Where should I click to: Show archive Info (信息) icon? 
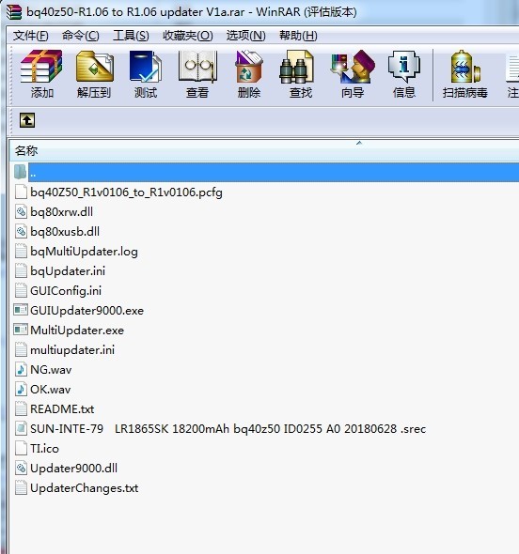tap(403, 74)
